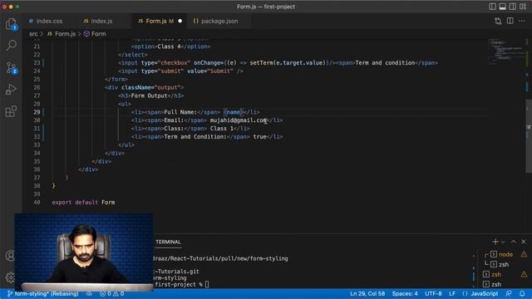The image size is (532, 299).
Task: Create a new terminal with plus icon
Action: pos(495,242)
